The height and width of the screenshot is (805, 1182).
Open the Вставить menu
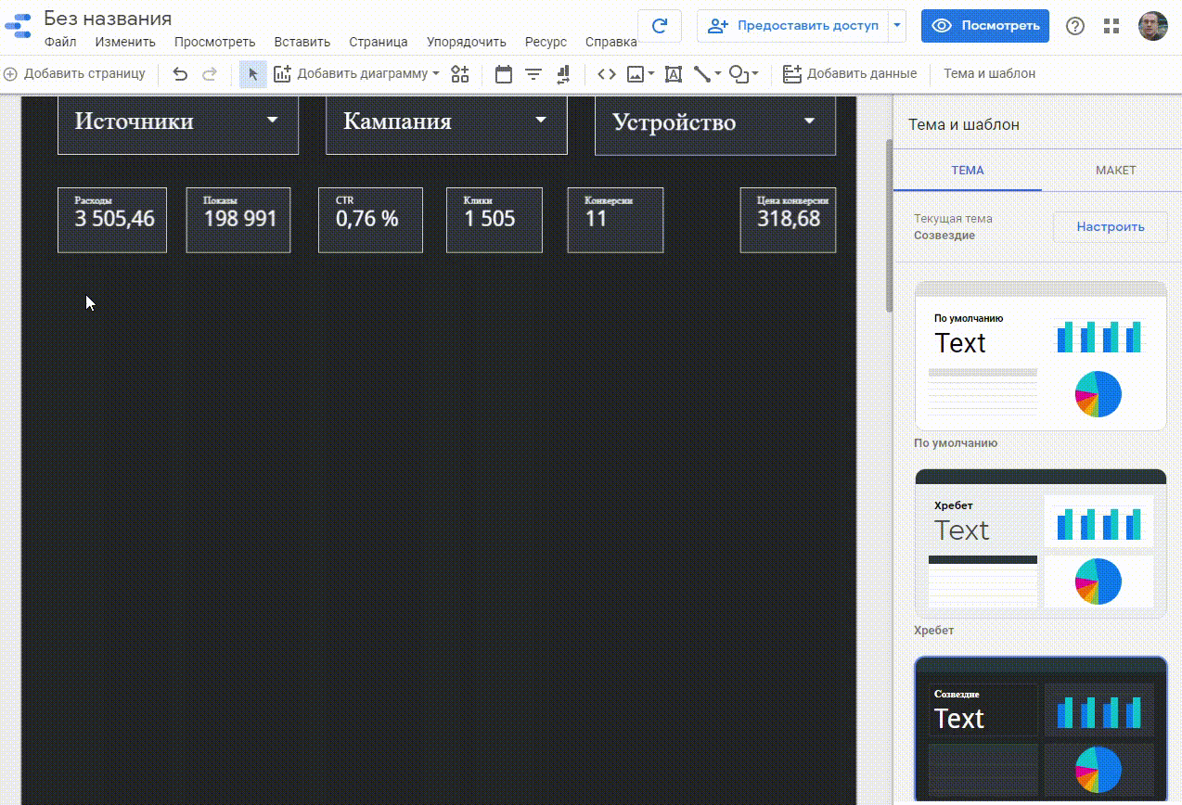302,42
